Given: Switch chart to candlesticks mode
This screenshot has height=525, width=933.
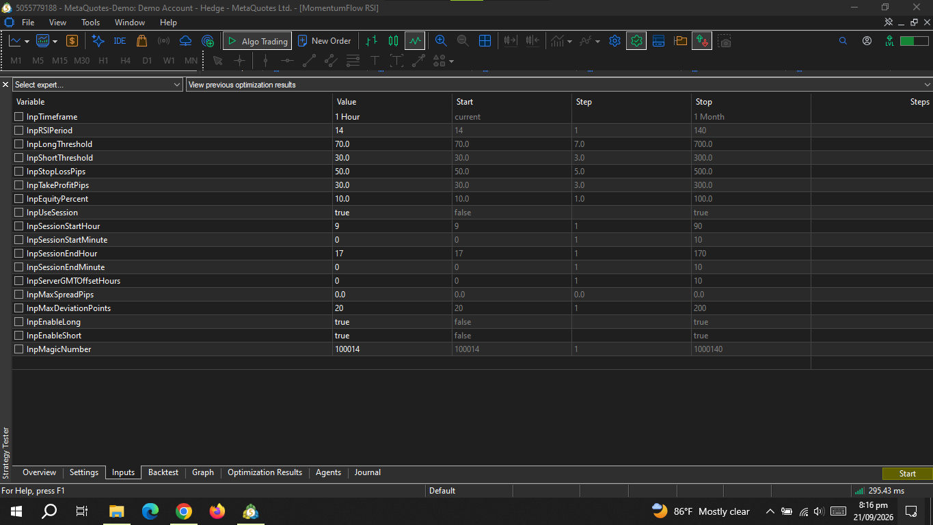Looking at the screenshot, I should [x=393, y=41].
